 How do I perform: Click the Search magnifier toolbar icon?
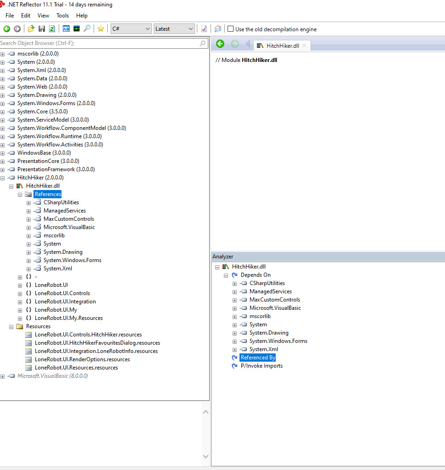87,29
